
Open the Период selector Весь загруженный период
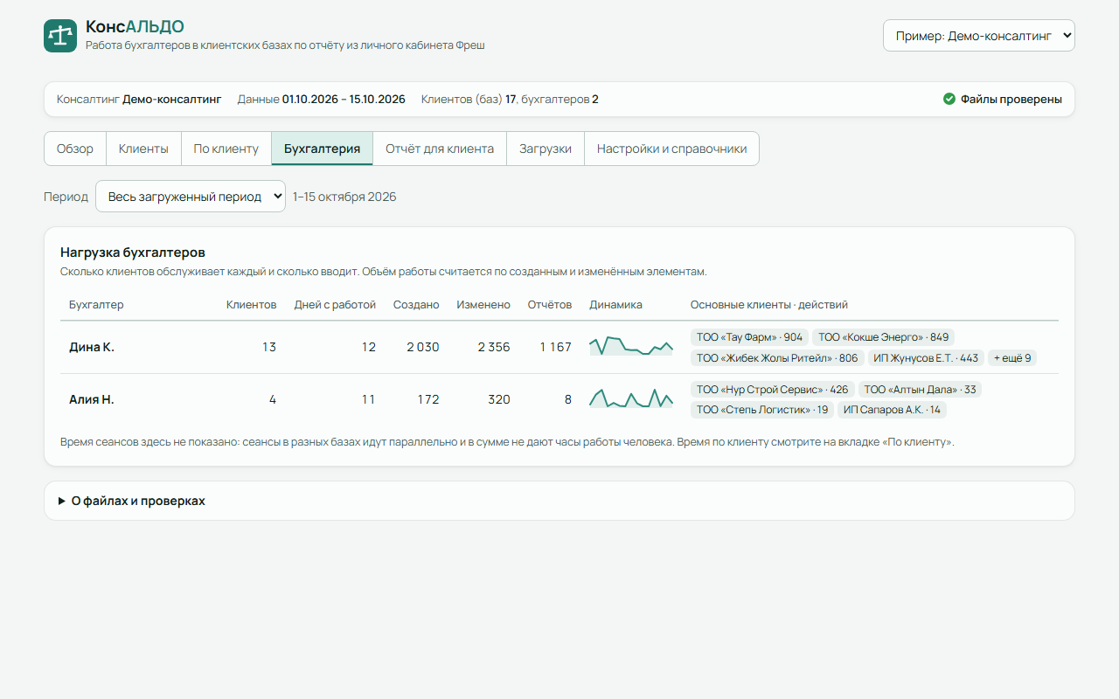coord(191,197)
